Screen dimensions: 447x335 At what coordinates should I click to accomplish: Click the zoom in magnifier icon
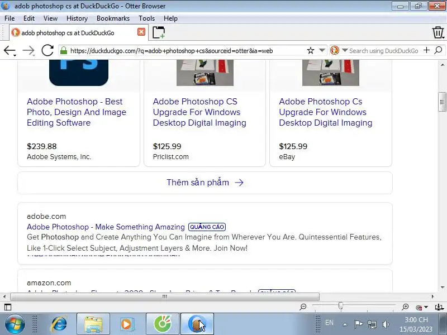[x=405, y=307]
